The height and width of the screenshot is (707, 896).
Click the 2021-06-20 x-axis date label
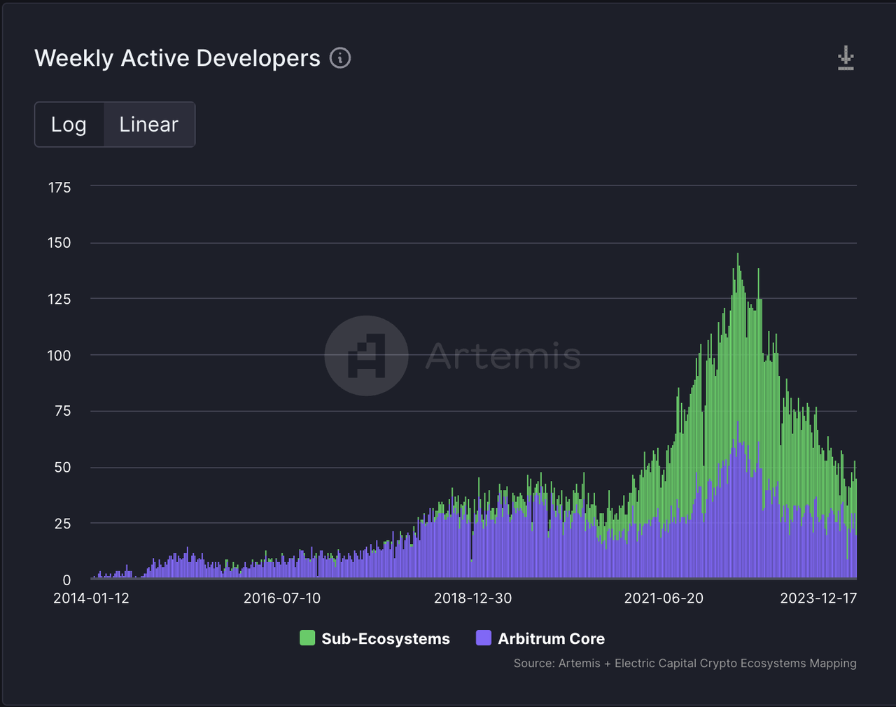click(664, 598)
